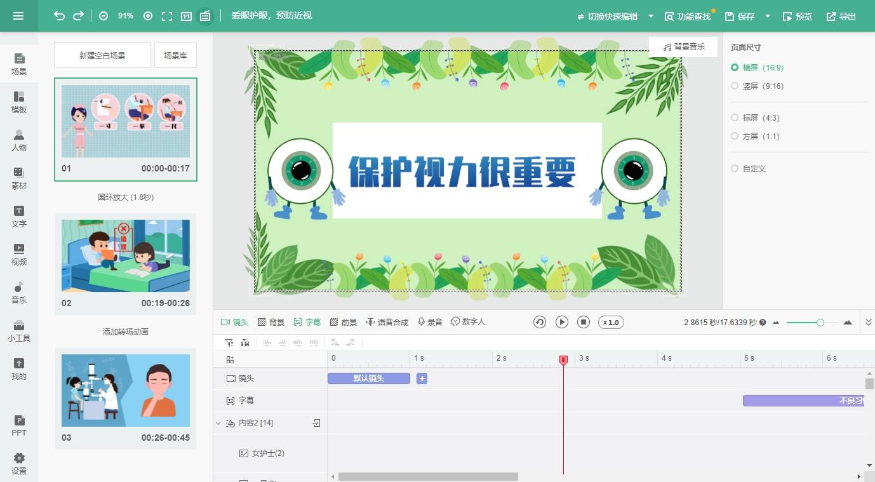Image resolution: width=875 pixels, height=482 pixels.
Task: Expand the 保存 save dropdown menu
Action: coord(766,16)
